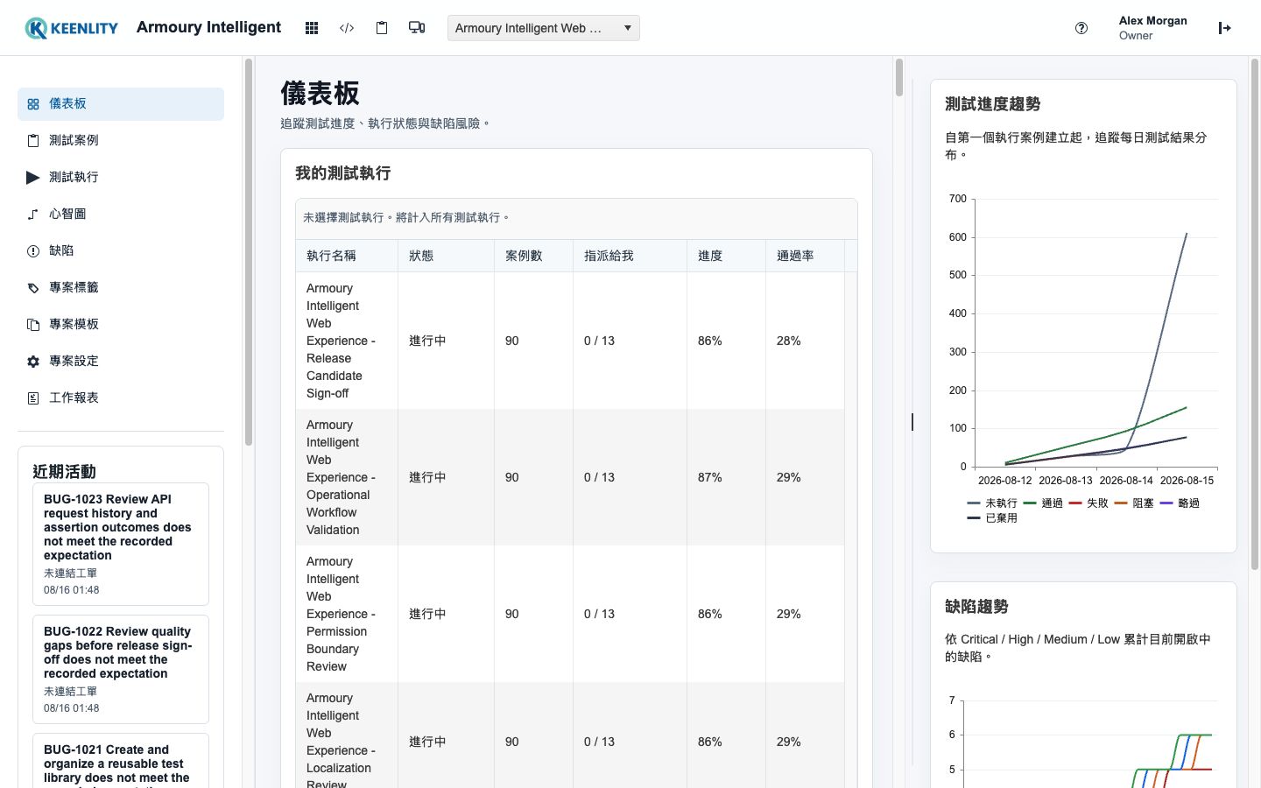Click the 進度 column header
Viewport: 1261px width, 788px height.
point(727,256)
